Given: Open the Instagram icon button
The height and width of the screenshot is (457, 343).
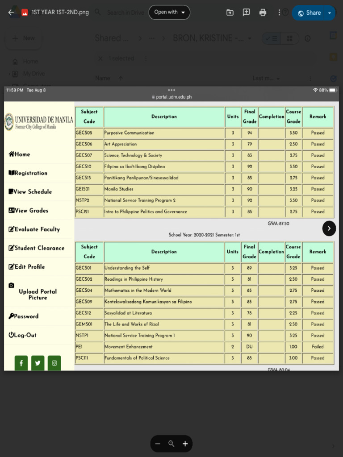Looking at the screenshot, I should point(54,363).
